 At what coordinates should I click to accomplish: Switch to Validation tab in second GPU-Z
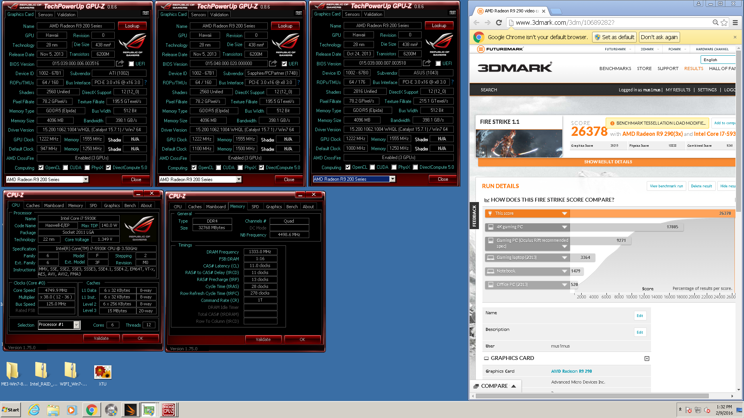219,15
